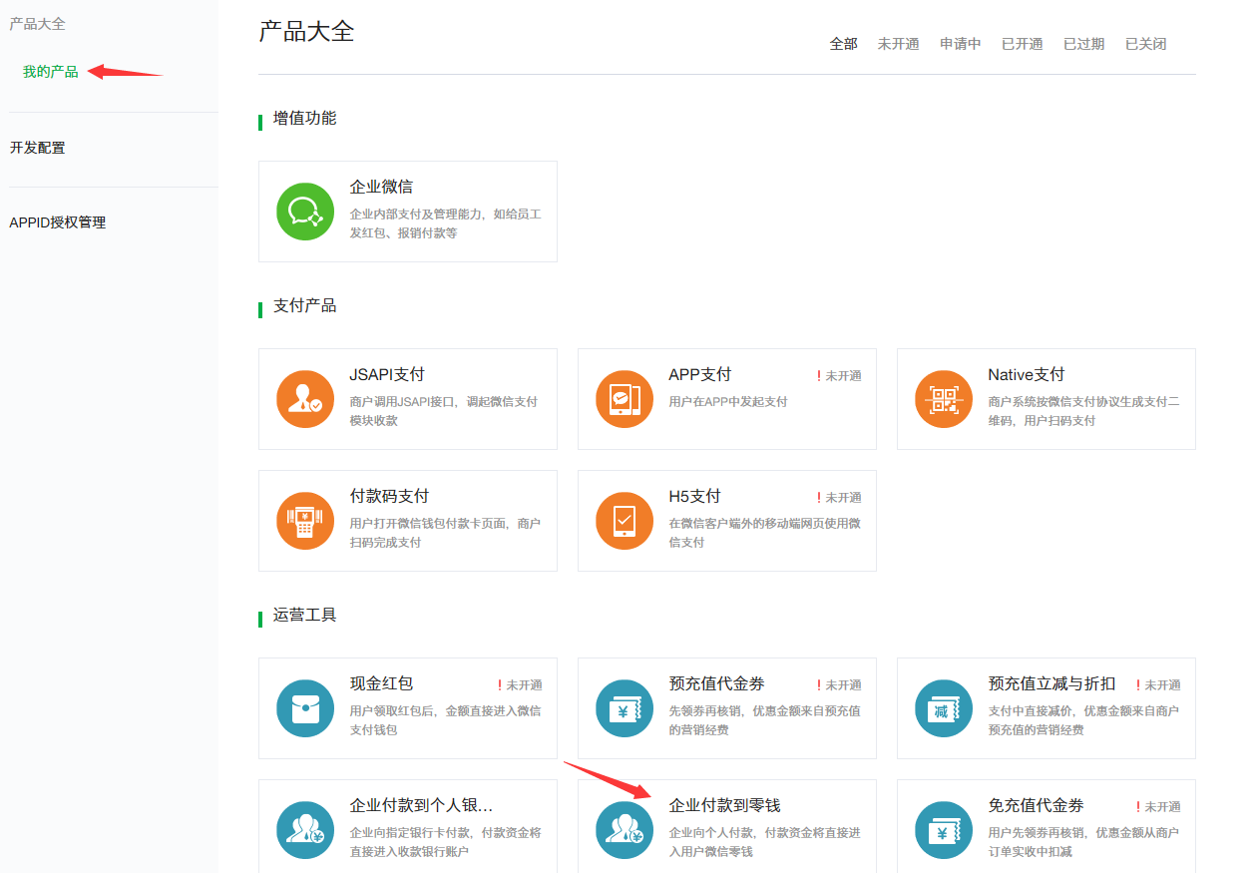Click the 支付产品 section heading

tap(305, 305)
